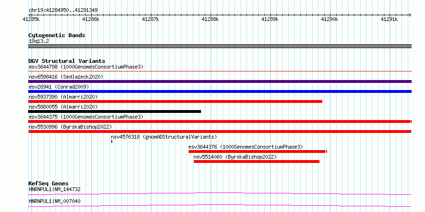Click the magenta NM_007040 transcript line
Screen dimensions: 425x212
tap(220, 205)
